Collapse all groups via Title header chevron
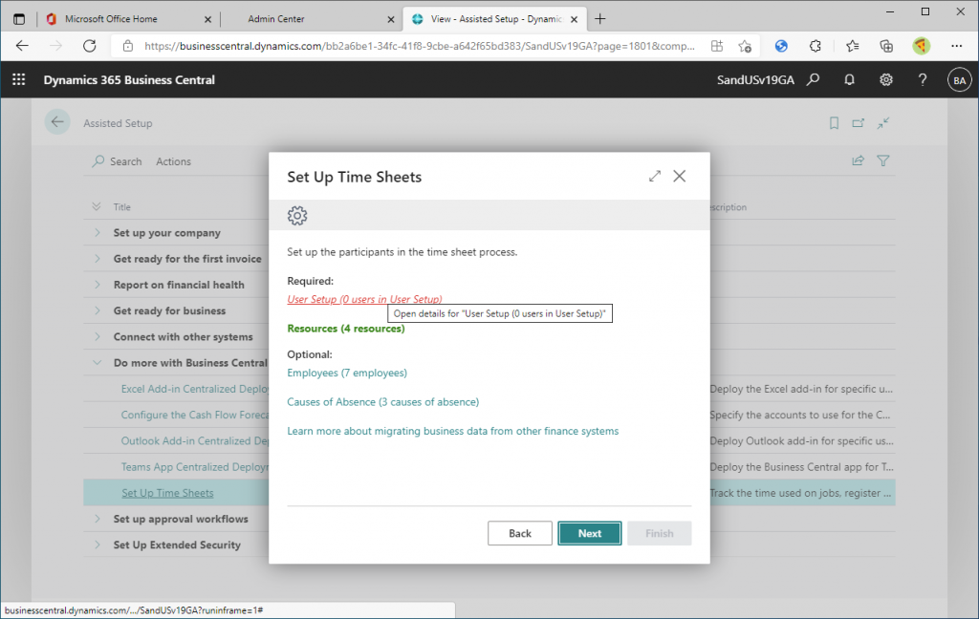This screenshot has height=619, width=979. (97, 206)
